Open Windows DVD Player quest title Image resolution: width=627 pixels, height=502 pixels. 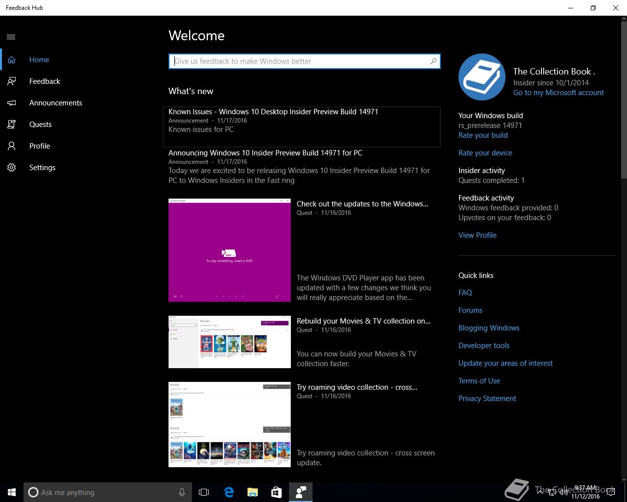(362, 204)
